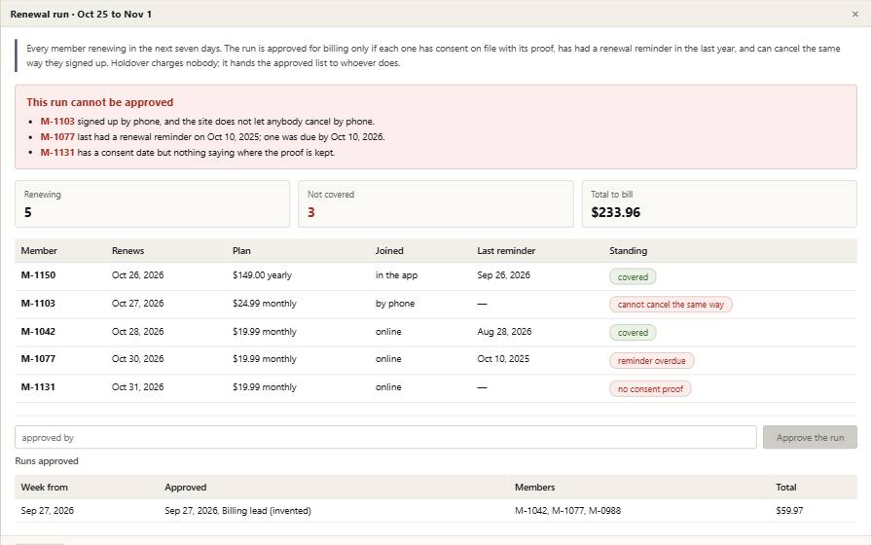
Task: Click the covered badge for M-1042
Action: point(633,333)
